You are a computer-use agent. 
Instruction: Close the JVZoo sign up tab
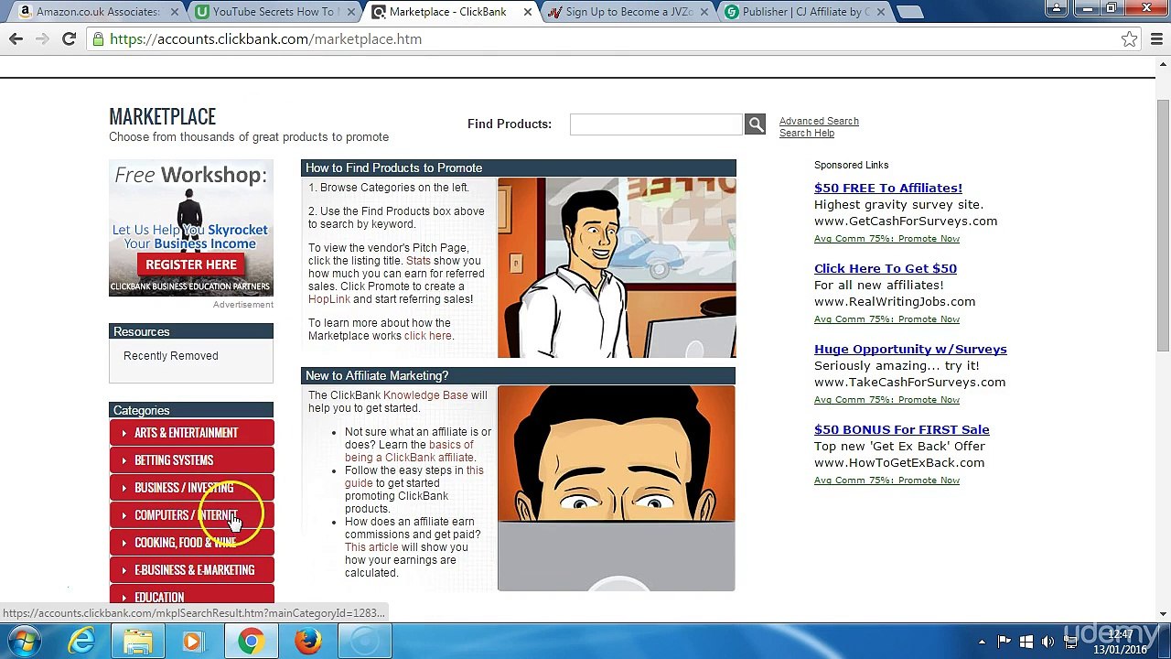704,12
